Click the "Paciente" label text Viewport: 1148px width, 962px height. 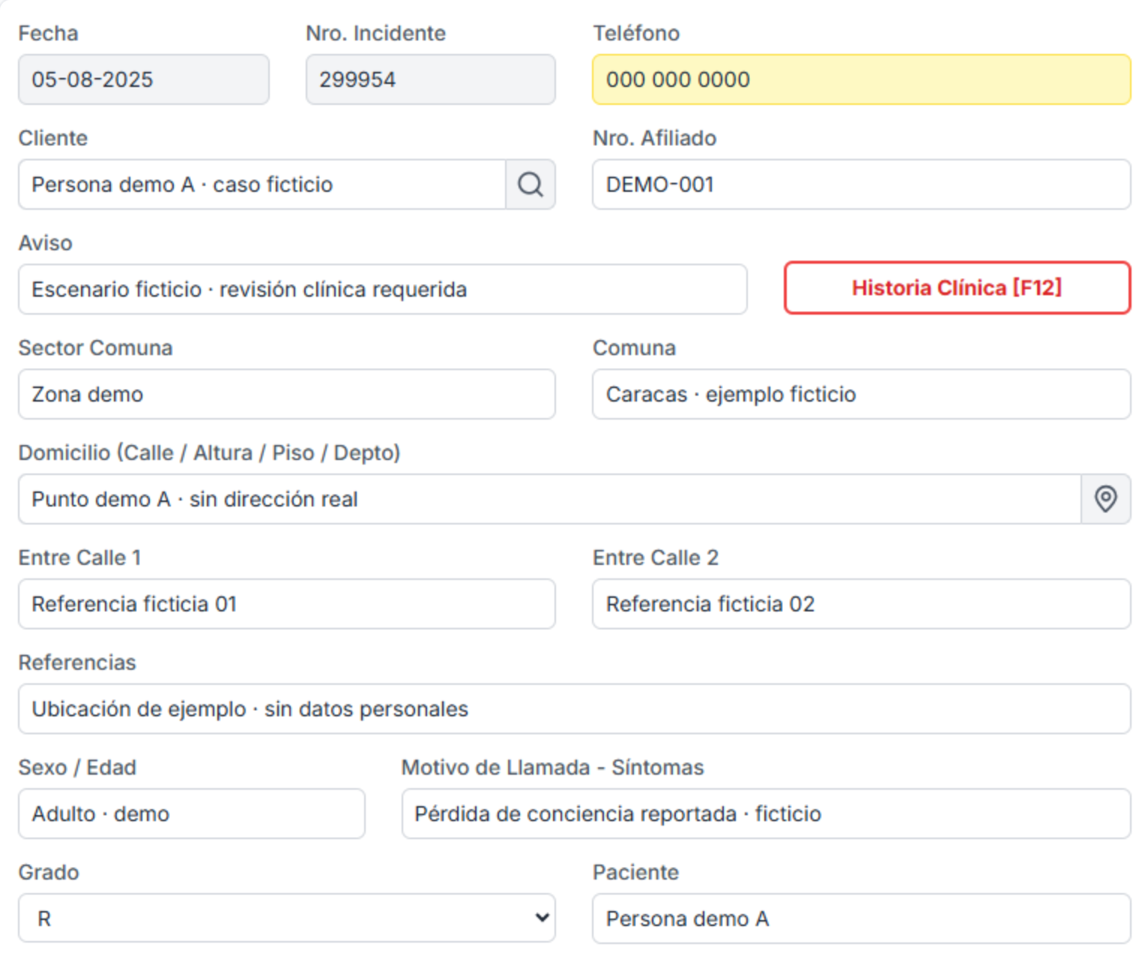coord(636,873)
